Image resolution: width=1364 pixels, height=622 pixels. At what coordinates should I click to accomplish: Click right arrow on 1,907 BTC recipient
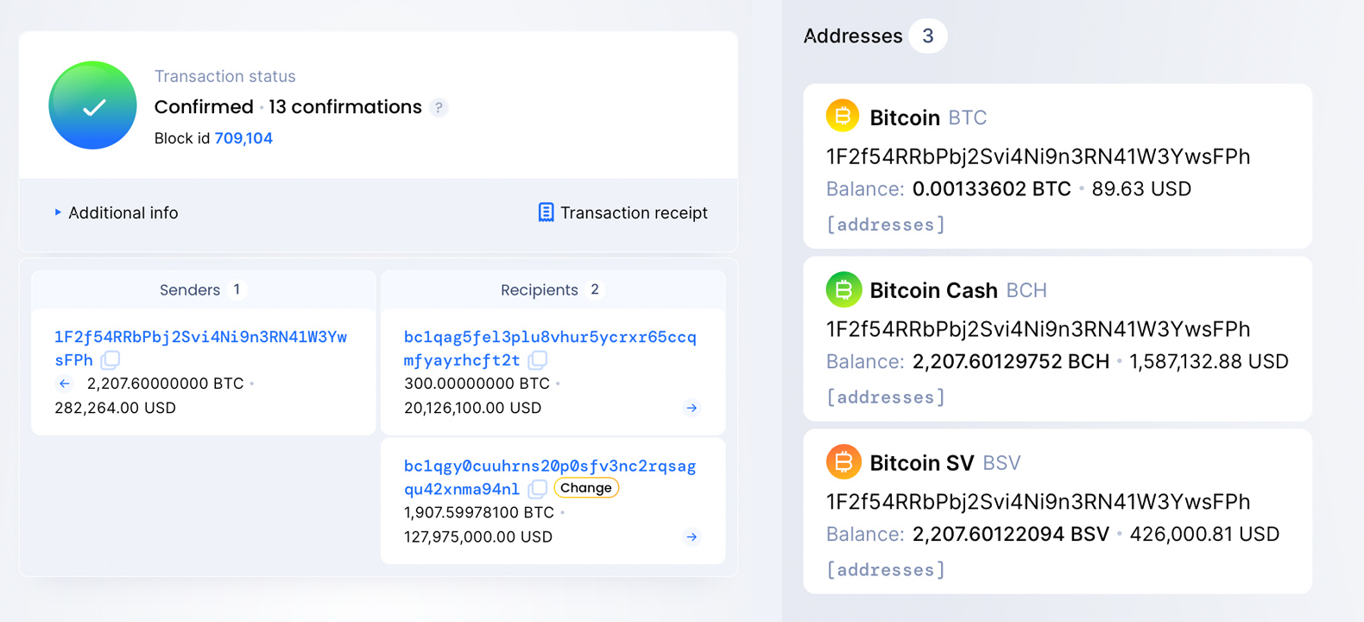coord(691,537)
